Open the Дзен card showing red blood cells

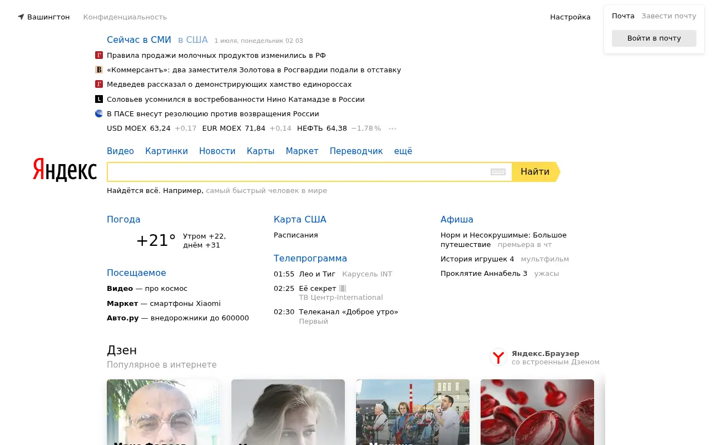click(537, 412)
